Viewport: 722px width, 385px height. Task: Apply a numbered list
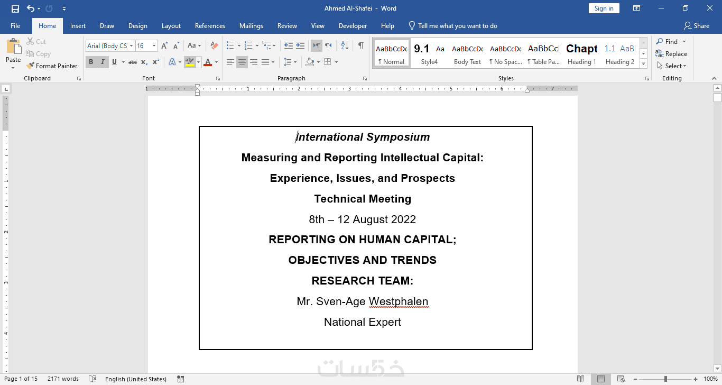249,46
